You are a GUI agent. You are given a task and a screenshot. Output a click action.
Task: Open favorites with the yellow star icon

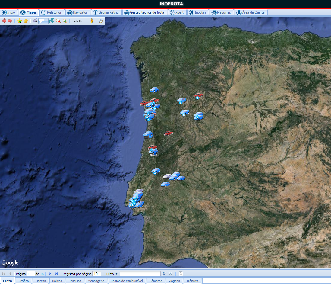[x=26, y=21]
